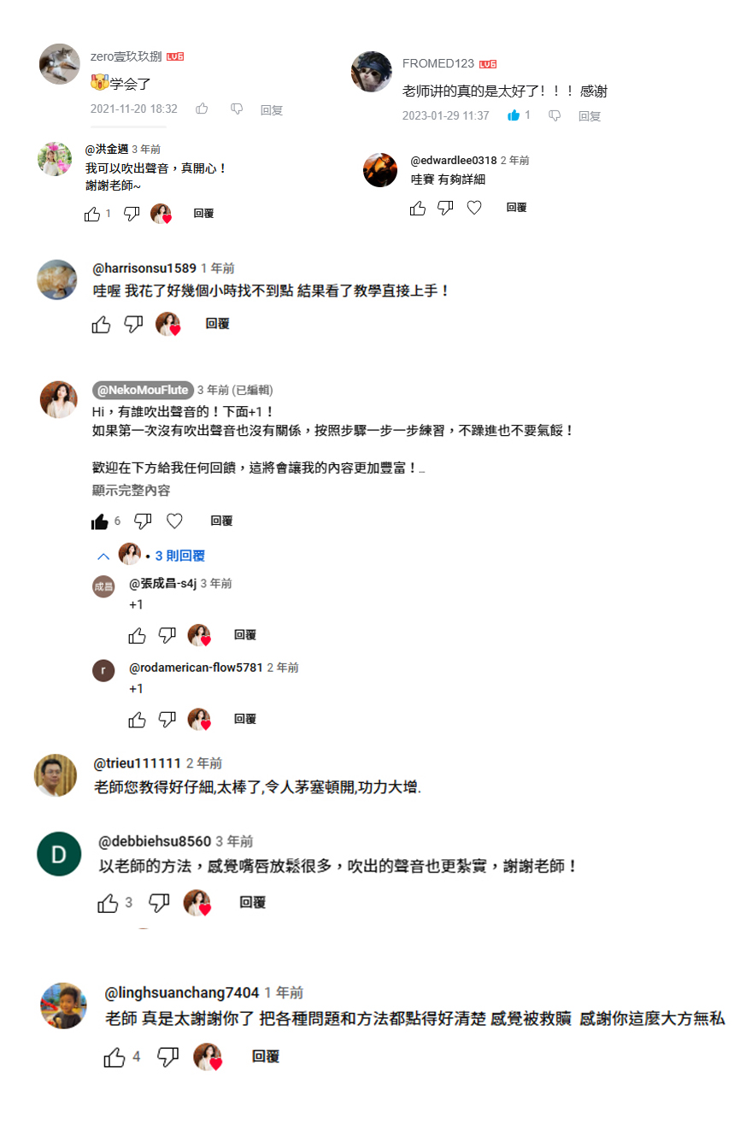The width and height of the screenshot is (746, 1142).
Task: Open debbiehsu8560's green D avatar
Action: (59, 854)
